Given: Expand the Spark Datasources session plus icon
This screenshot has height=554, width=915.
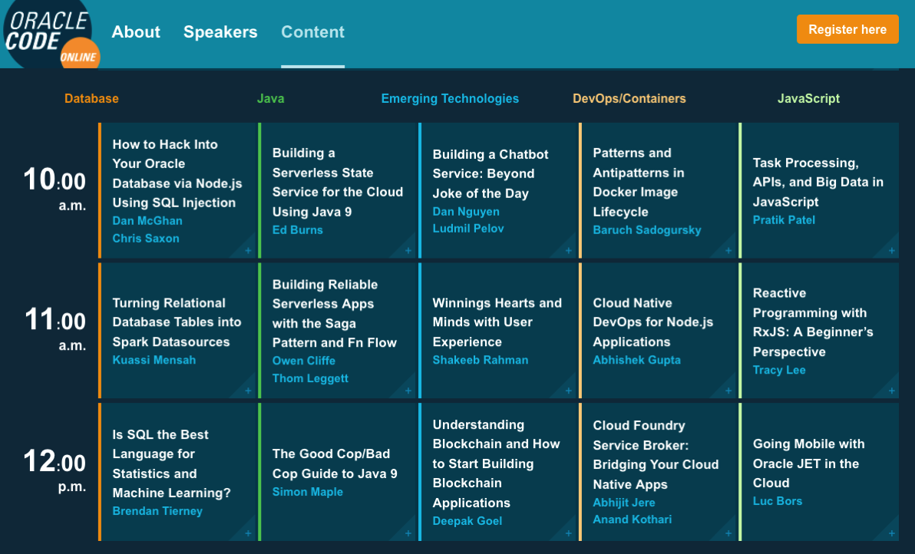Looking at the screenshot, I should pos(248,391).
